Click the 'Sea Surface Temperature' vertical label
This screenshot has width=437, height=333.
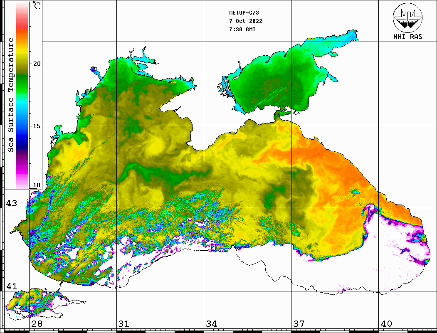coord(11,95)
